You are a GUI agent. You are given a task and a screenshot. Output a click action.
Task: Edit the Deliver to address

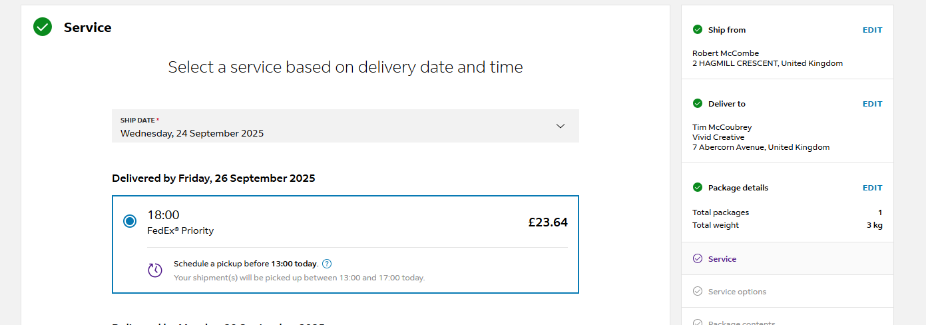[x=872, y=104]
